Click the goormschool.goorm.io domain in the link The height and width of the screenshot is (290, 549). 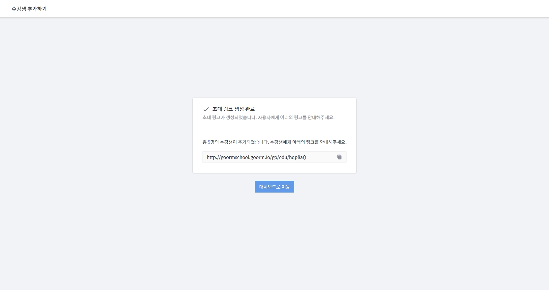tap(245, 157)
